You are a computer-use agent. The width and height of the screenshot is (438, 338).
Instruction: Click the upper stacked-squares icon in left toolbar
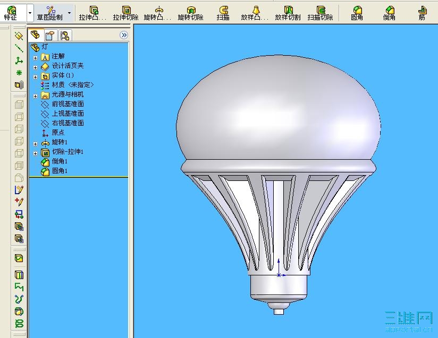tap(19, 226)
